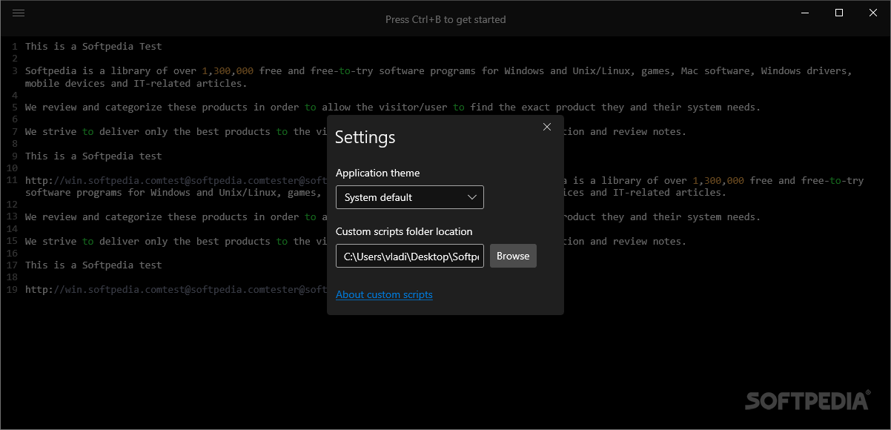Close the Settings dialog
Image resolution: width=891 pixels, height=430 pixels.
click(x=547, y=127)
